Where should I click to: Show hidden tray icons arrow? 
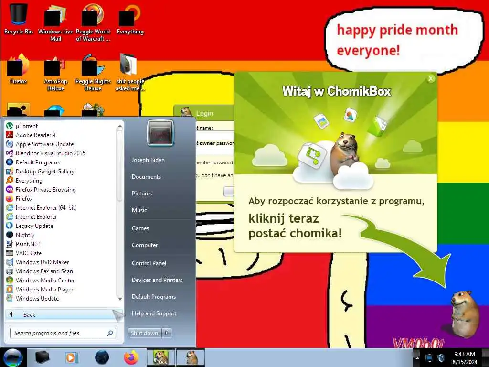point(417,358)
